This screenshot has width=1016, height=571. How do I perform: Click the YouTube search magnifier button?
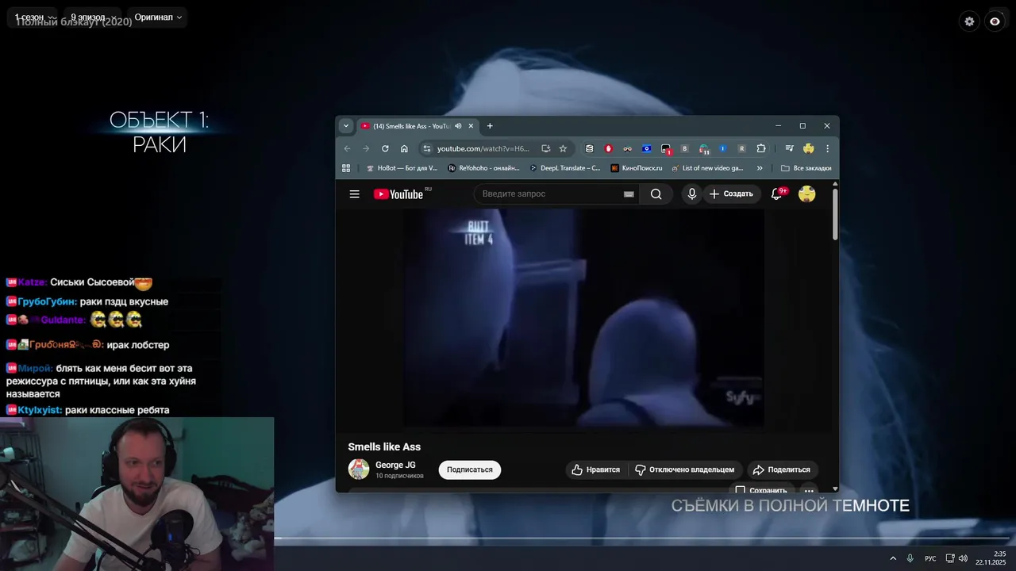pyautogui.click(x=656, y=194)
